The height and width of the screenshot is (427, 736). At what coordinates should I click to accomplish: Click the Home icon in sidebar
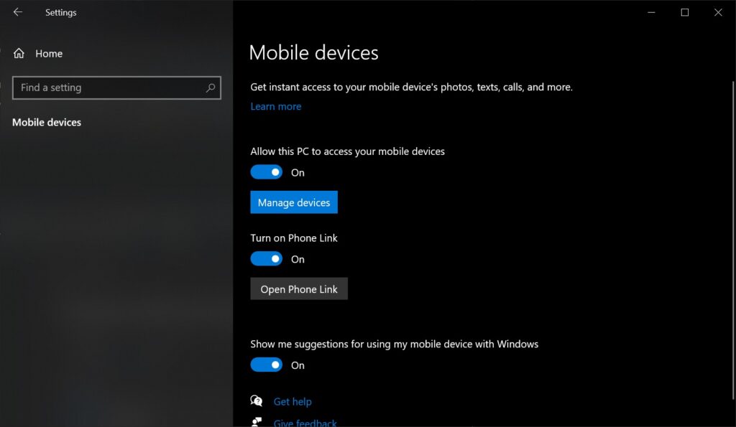(x=19, y=53)
